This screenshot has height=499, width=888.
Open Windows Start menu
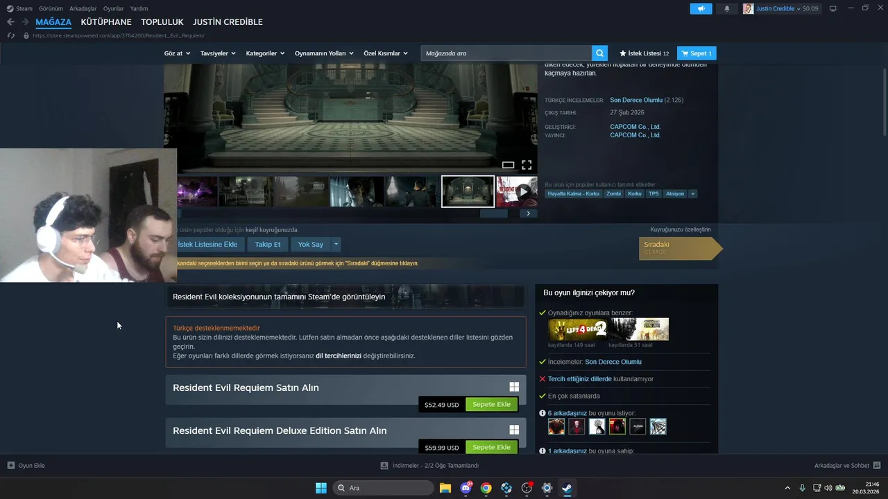tap(321, 488)
